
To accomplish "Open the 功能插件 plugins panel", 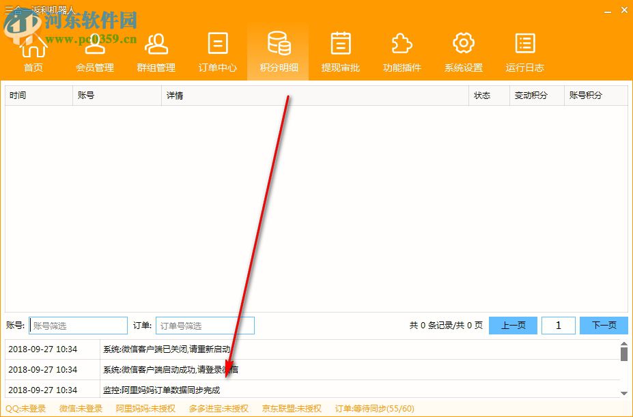I will (402, 51).
